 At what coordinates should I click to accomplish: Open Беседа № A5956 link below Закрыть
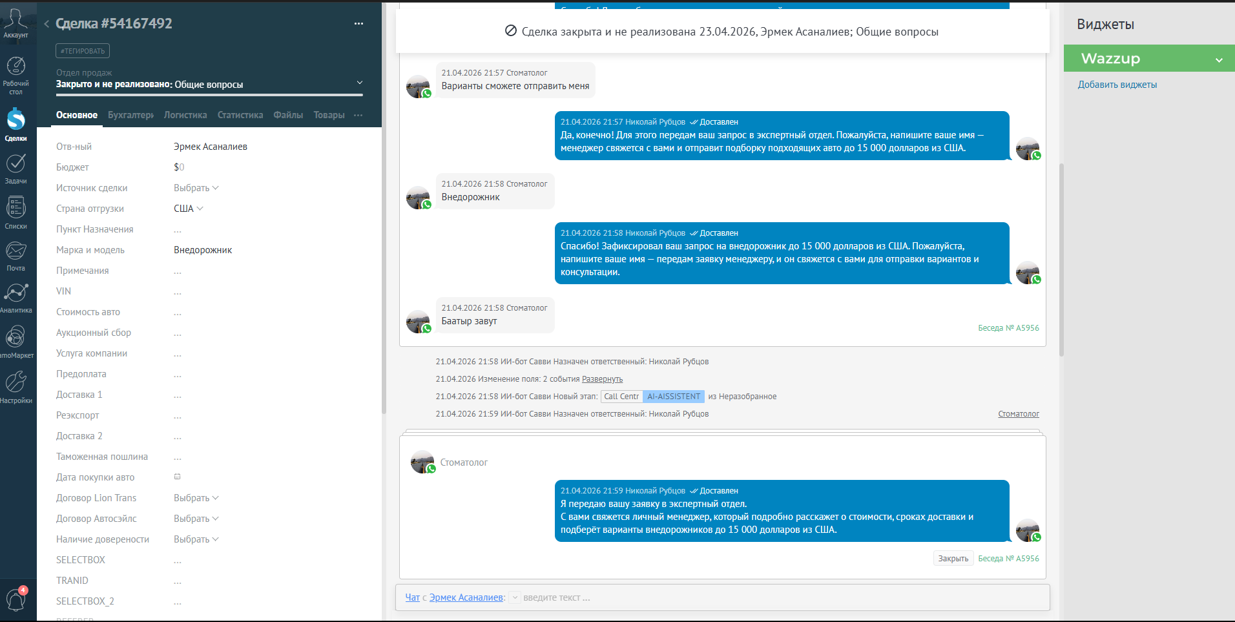[1008, 559]
